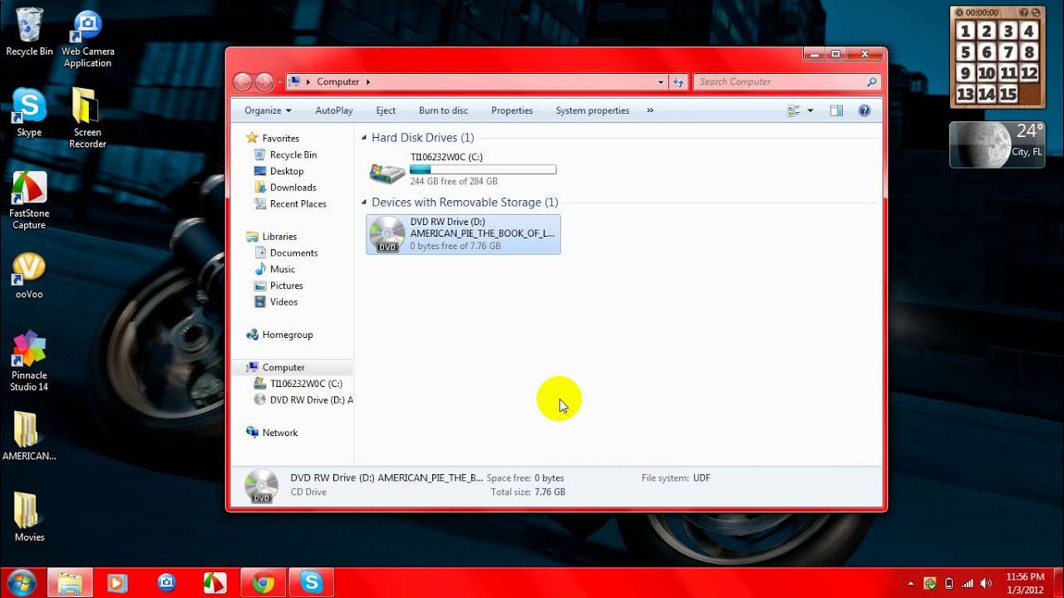This screenshot has height=598, width=1064.
Task: Click the refresh icon beside address bar
Action: [678, 81]
